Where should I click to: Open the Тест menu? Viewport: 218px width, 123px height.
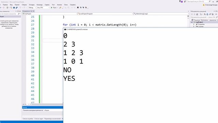(53, 5)
